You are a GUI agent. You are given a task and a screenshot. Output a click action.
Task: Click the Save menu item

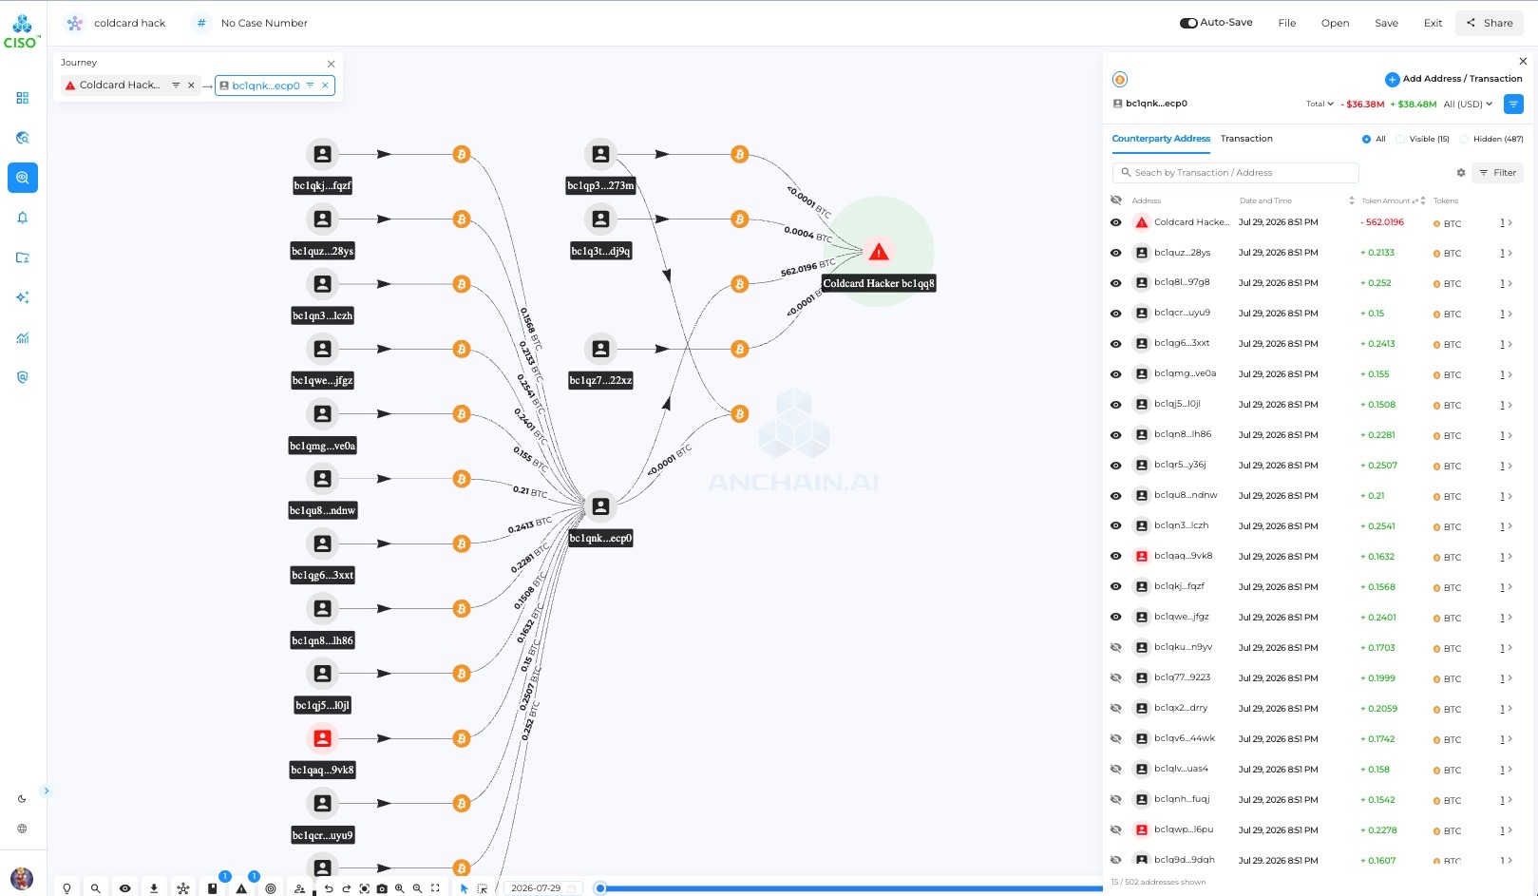(1386, 23)
